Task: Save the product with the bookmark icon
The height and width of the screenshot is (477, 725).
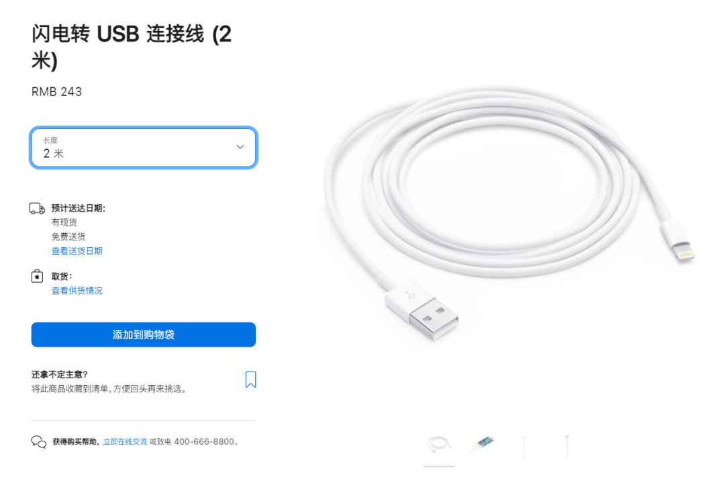Action: (250, 380)
